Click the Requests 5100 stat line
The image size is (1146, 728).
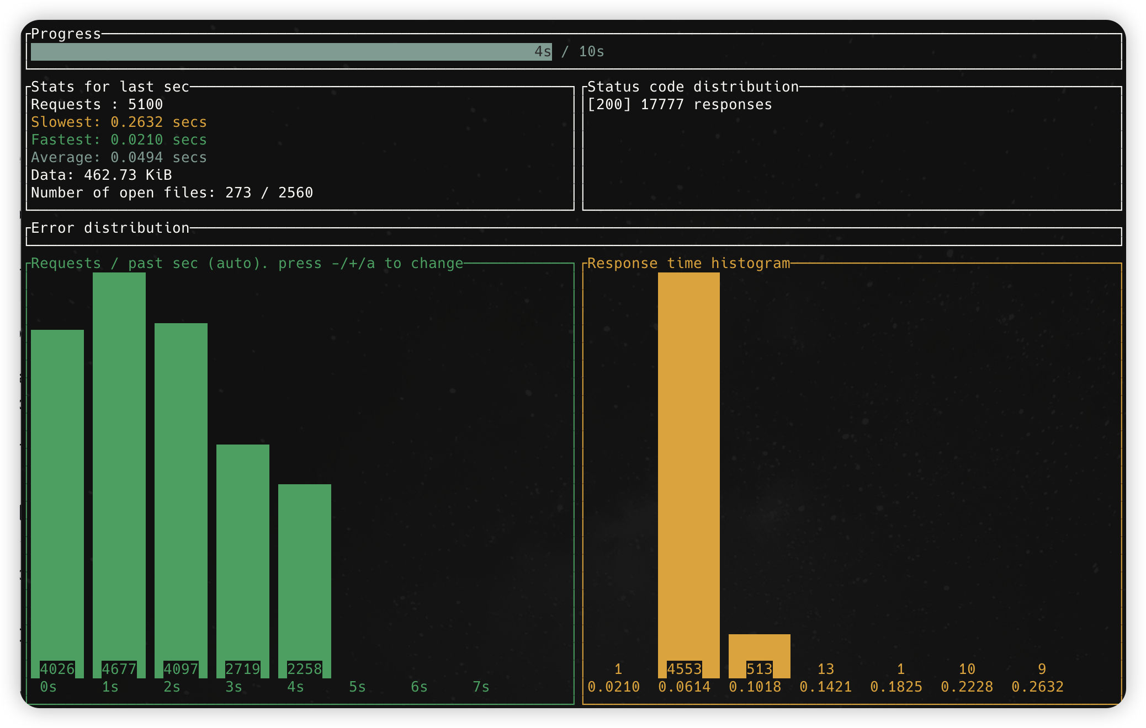97,105
